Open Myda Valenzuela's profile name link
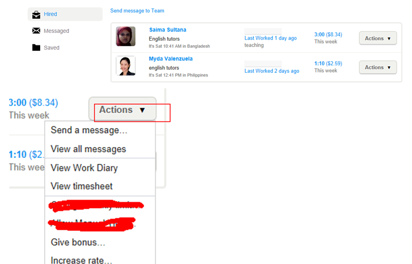 [x=171, y=59]
